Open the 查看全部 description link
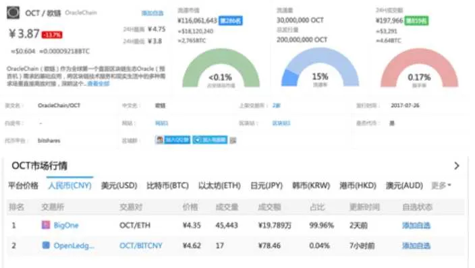Viewport: 475px width, 268px height. pos(98,83)
